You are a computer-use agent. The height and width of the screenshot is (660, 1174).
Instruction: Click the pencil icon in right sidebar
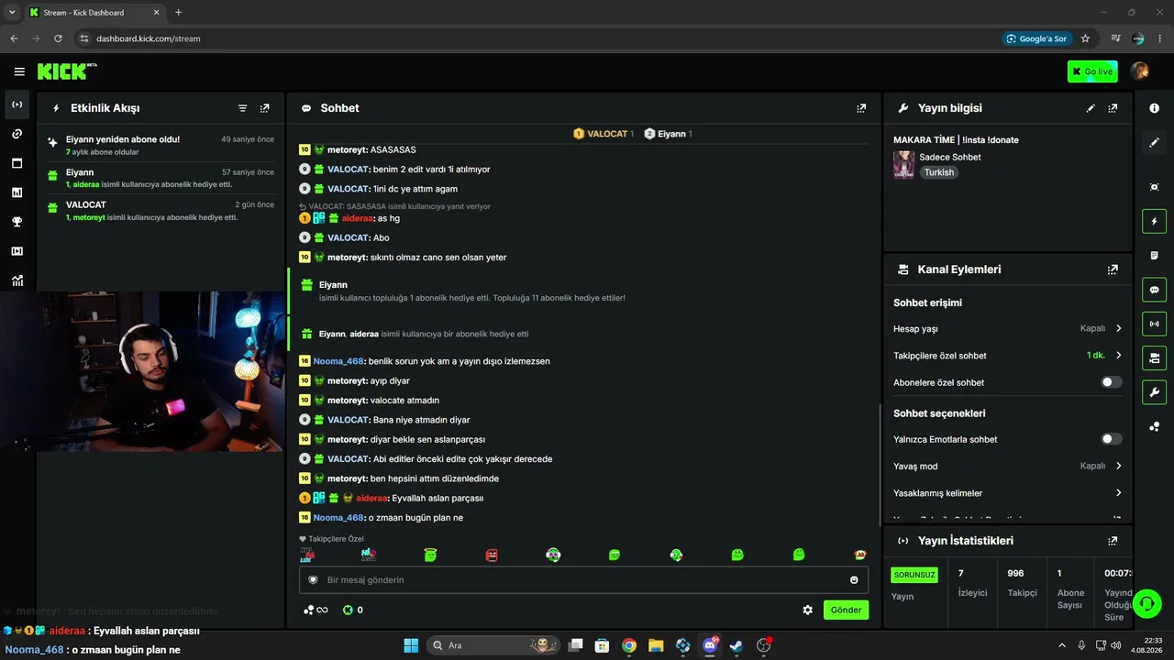pyautogui.click(x=1154, y=142)
